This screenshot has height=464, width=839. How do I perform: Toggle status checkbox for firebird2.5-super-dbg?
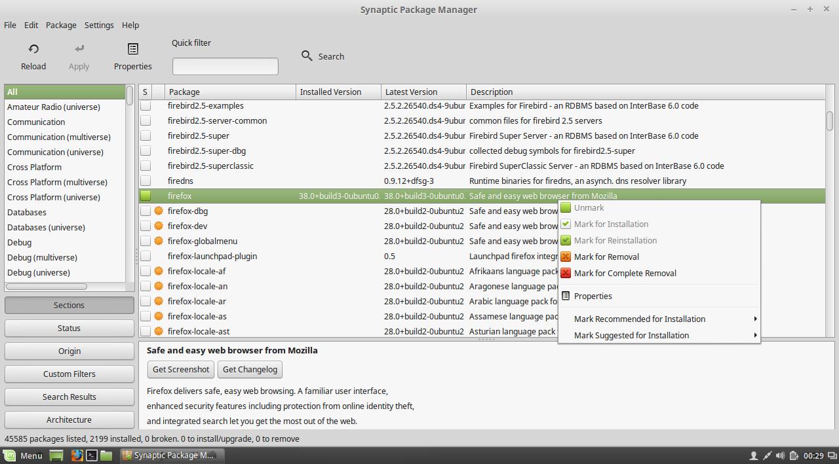click(146, 151)
